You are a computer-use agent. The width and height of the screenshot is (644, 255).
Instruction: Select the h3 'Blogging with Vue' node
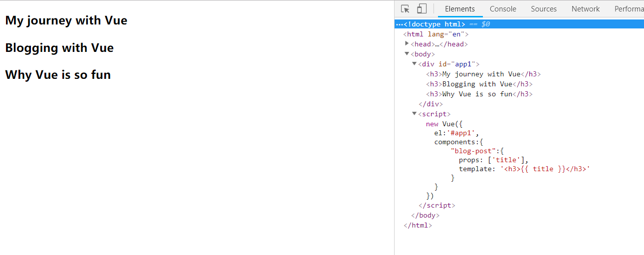[479, 84]
